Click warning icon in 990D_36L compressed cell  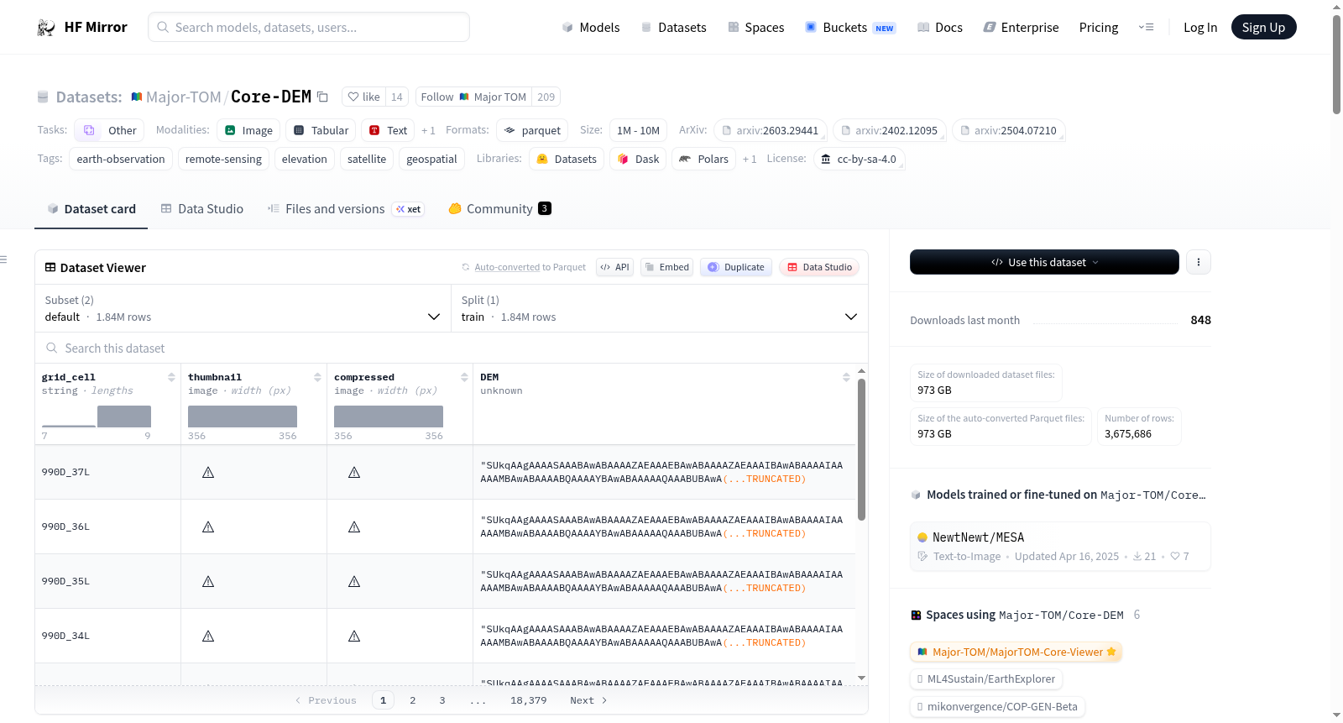coord(354,527)
